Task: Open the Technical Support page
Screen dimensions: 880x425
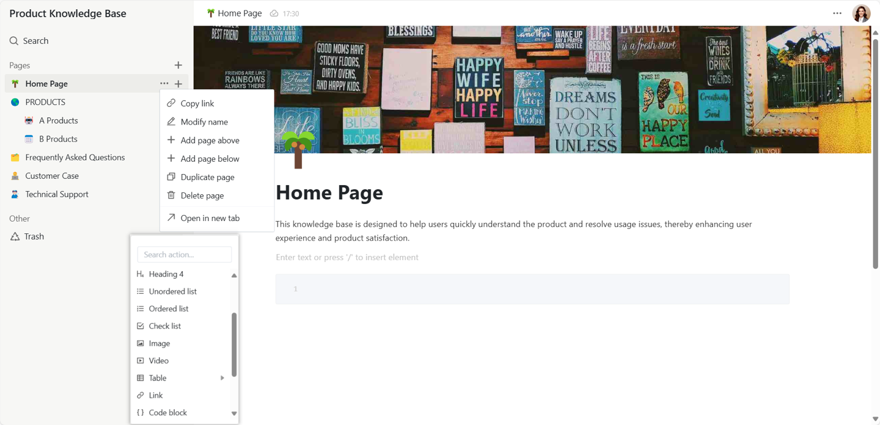Action: pyautogui.click(x=57, y=194)
